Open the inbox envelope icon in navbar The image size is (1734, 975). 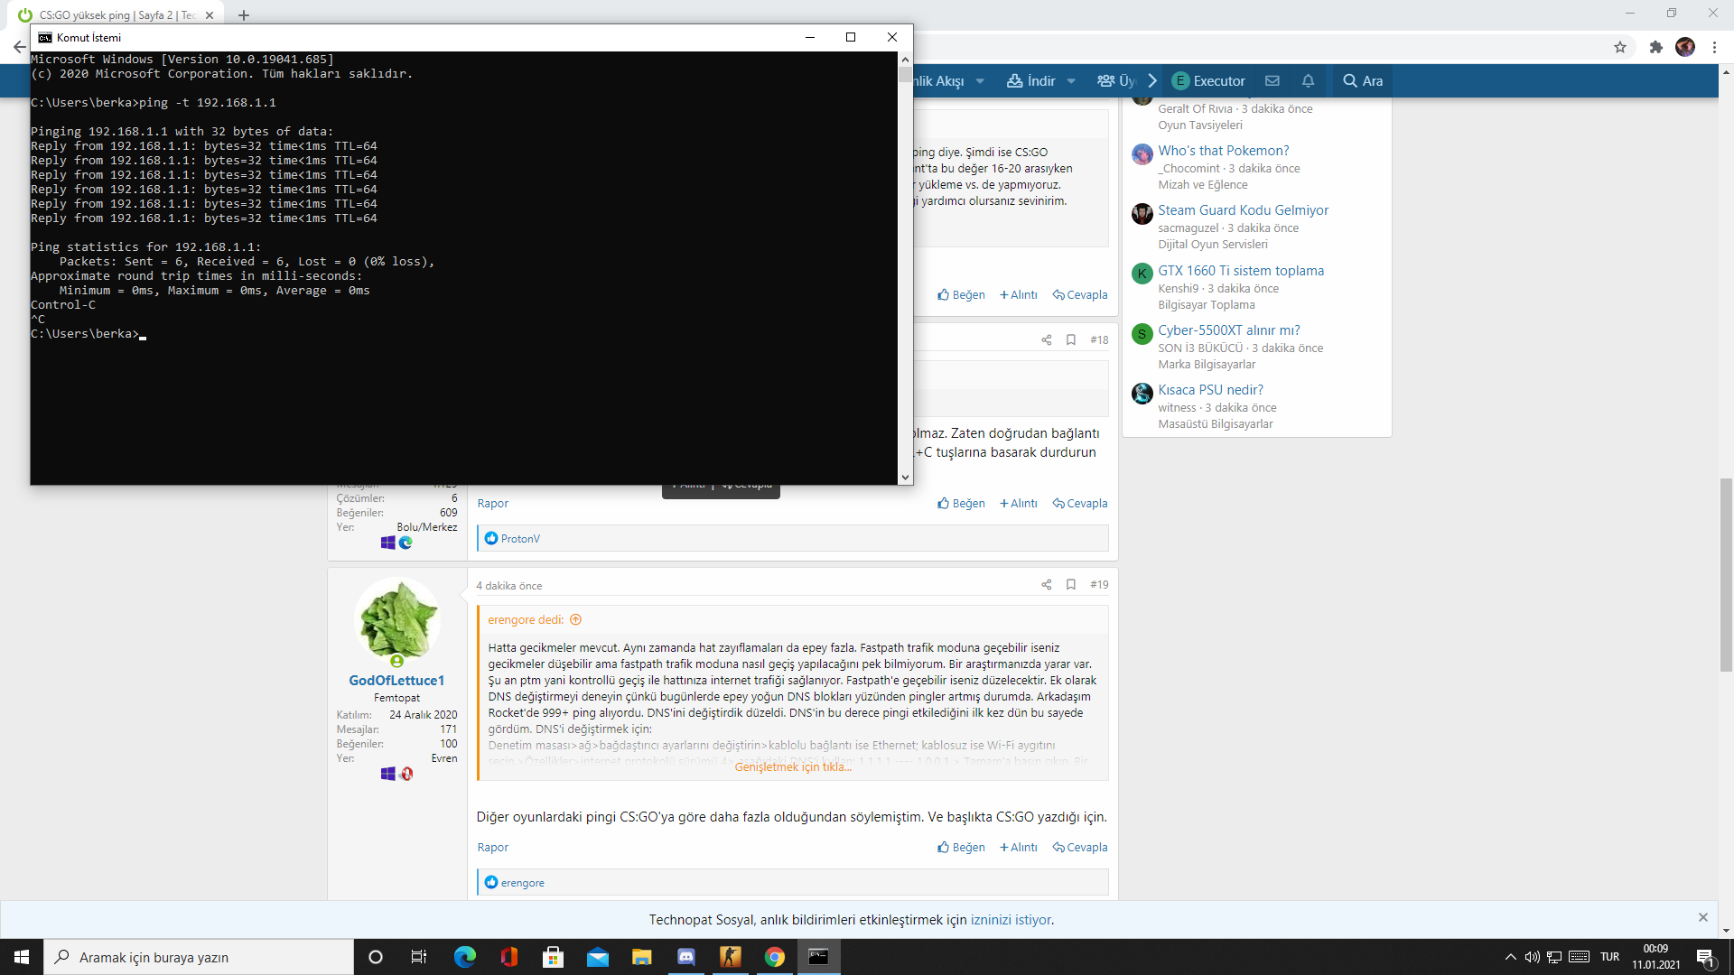[1272, 81]
